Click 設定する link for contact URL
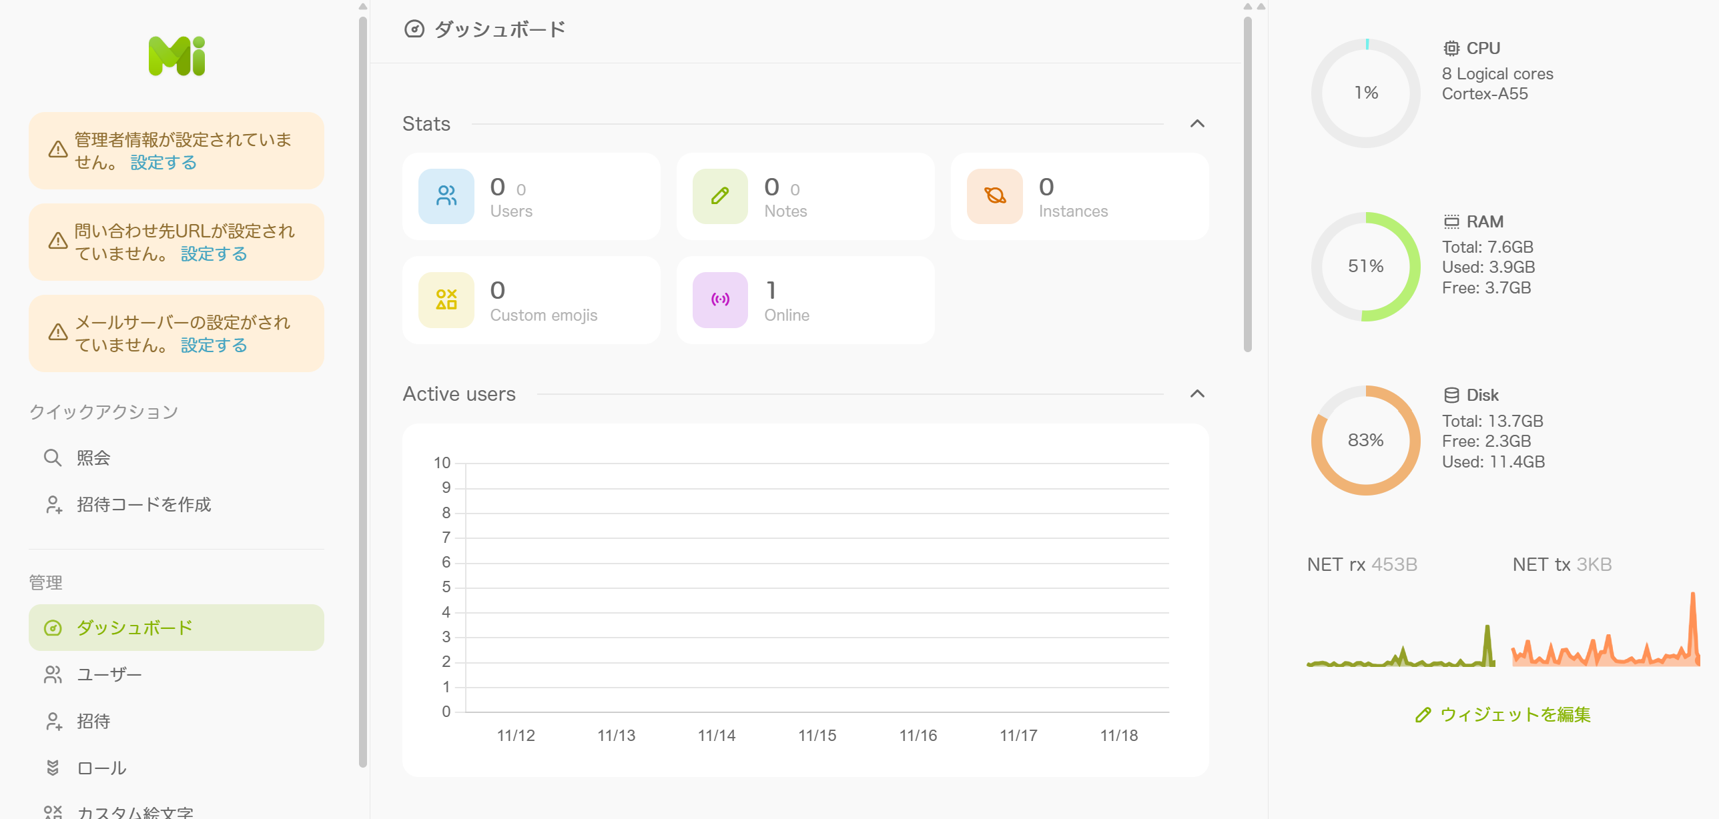Viewport: 1719px width, 819px height. tap(214, 254)
